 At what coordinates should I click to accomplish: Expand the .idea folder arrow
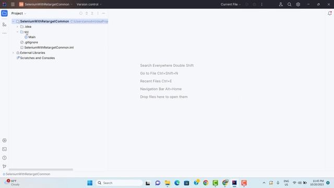[17, 27]
